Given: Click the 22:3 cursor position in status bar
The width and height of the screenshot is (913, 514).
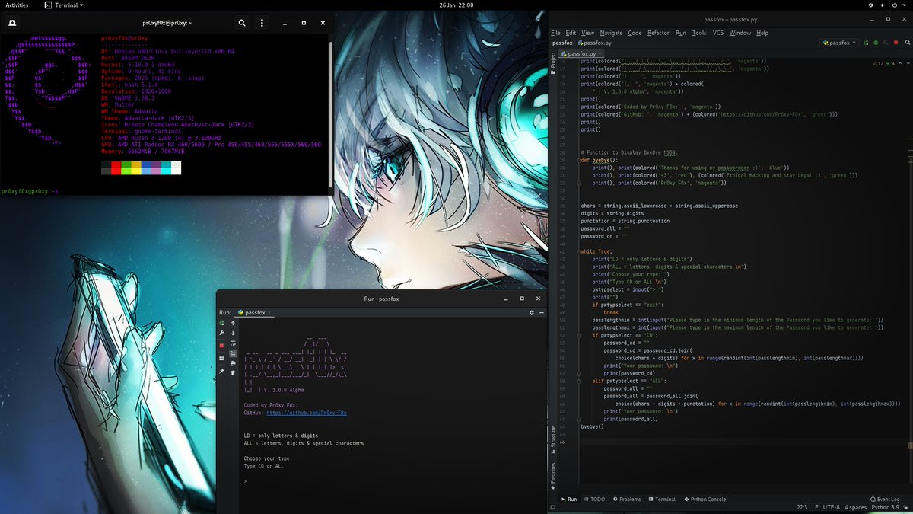Looking at the screenshot, I should pos(802,507).
